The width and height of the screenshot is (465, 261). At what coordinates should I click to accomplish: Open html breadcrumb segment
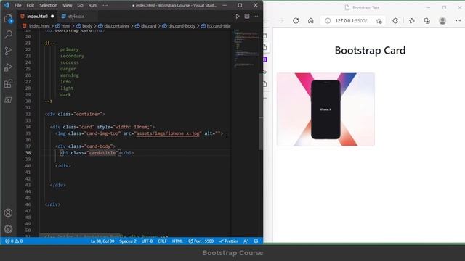pyautogui.click(x=65, y=26)
